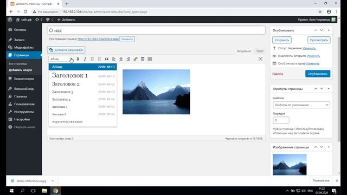Insert a bulleted list
The height and width of the screenshot is (195, 347).
point(92,59)
